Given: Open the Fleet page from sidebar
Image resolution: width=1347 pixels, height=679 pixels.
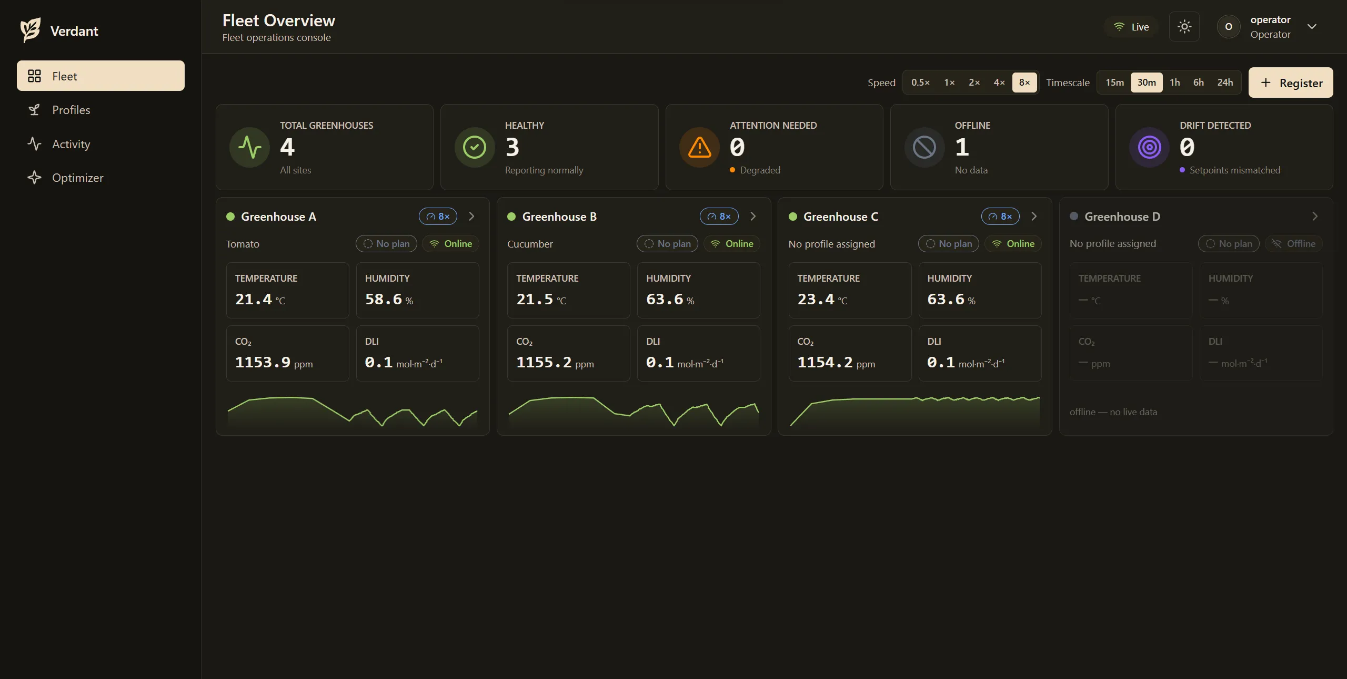Looking at the screenshot, I should [100, 76].
